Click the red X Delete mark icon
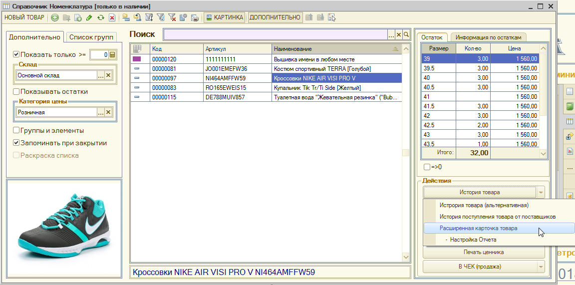Image resolution: width=575 pixels, height=285 pixels. [112, 17]
